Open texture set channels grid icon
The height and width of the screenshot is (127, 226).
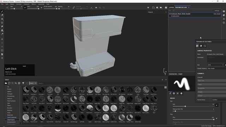197,46
